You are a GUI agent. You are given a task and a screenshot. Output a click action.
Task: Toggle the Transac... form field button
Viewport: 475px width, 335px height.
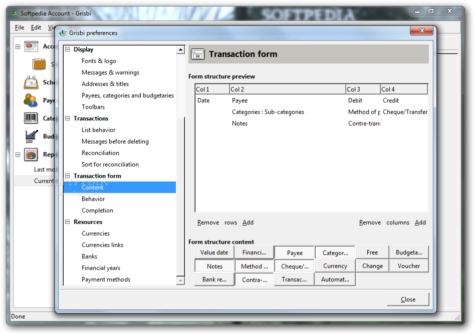click(x=294, y=279)
